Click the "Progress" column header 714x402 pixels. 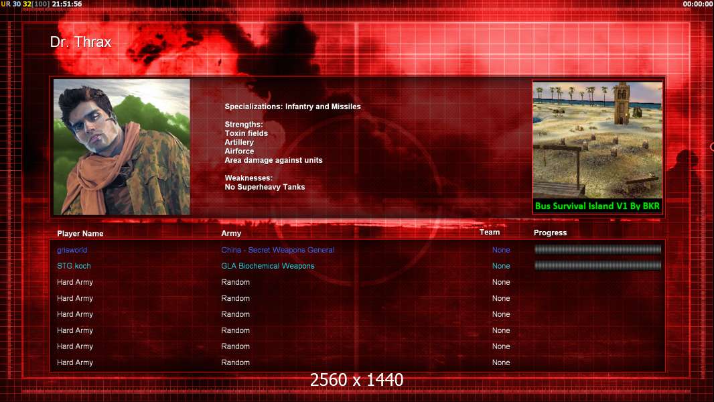click(x=550, y=232)
